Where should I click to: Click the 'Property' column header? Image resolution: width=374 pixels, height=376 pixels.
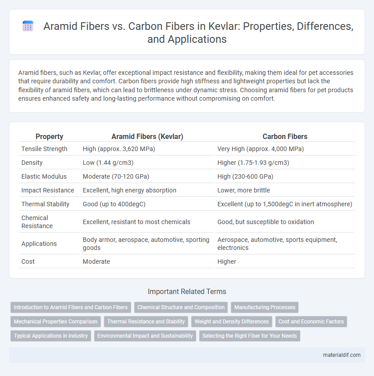[x=49, y=136]
